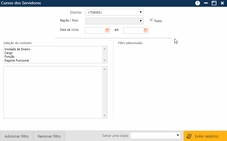Image resolution: width=227 pixels, height=141 pixels.
Task: Maximize the Cursos dos Servidores window
Action: [x=214, y=3]
